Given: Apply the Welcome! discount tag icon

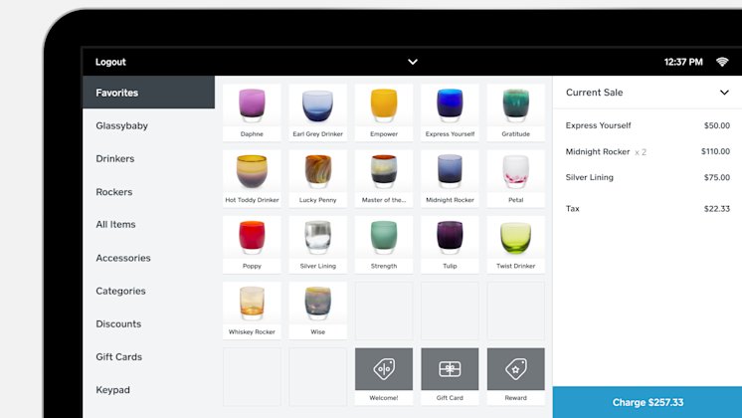Looking at the screenshot, I should click(x=384, y=369).
